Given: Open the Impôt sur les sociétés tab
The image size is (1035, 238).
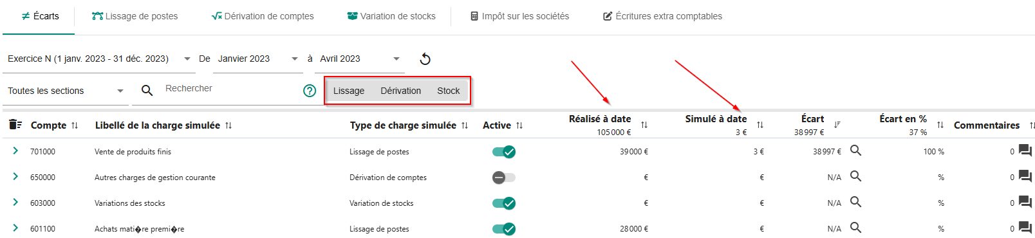Looking at the screenshot, I should [x=519, y=16].
